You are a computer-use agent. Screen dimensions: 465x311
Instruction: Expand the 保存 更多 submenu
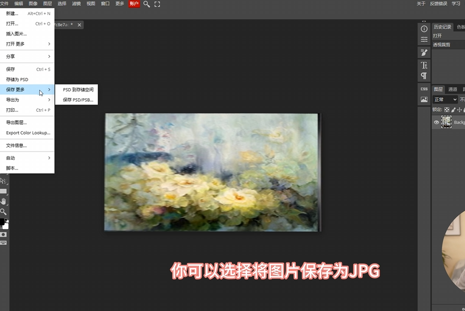[x=27, y=89]
